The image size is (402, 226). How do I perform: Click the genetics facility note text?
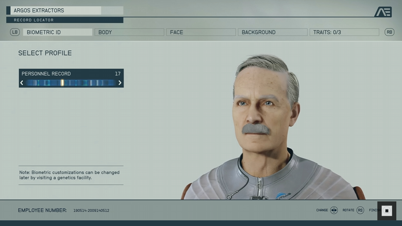[x=69, y=175]
